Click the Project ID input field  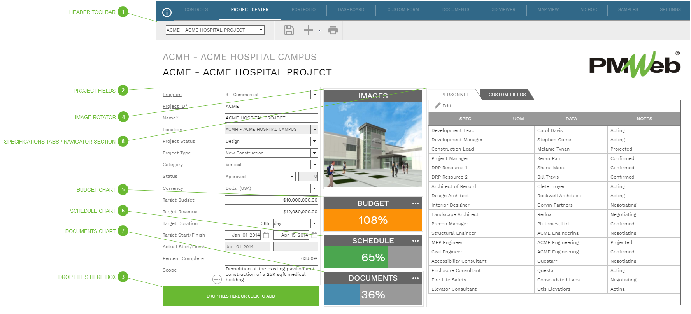[x=271, y=106]
